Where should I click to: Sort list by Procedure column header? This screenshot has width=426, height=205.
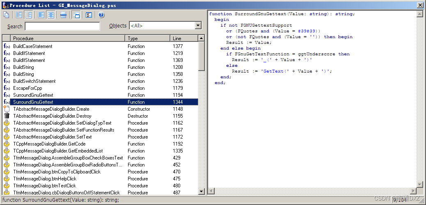68,38
